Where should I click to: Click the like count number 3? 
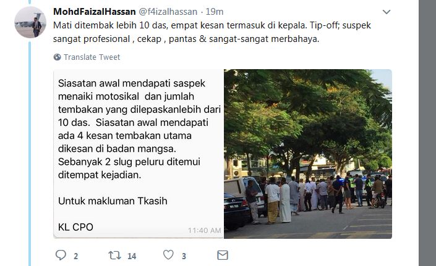184,256
